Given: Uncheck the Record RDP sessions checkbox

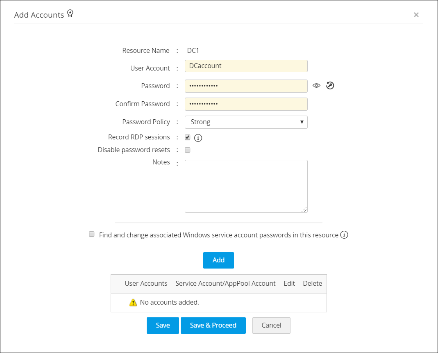Looking at the screenshot, I should pos(188,137).
